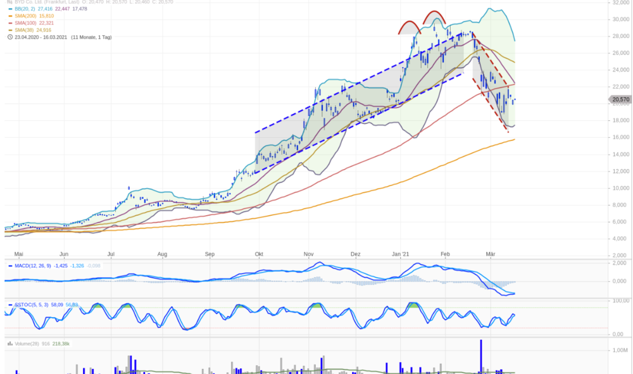Open the MACD(12, 26, 9) indicator label
This screenshot has width=633, height=374.
[33, 266]
